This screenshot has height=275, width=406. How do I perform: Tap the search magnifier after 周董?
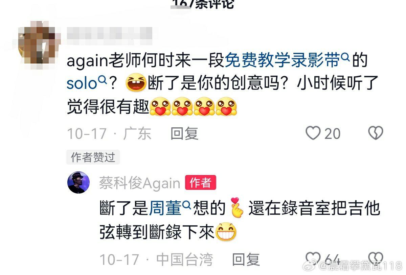click(x=187, y=205)
